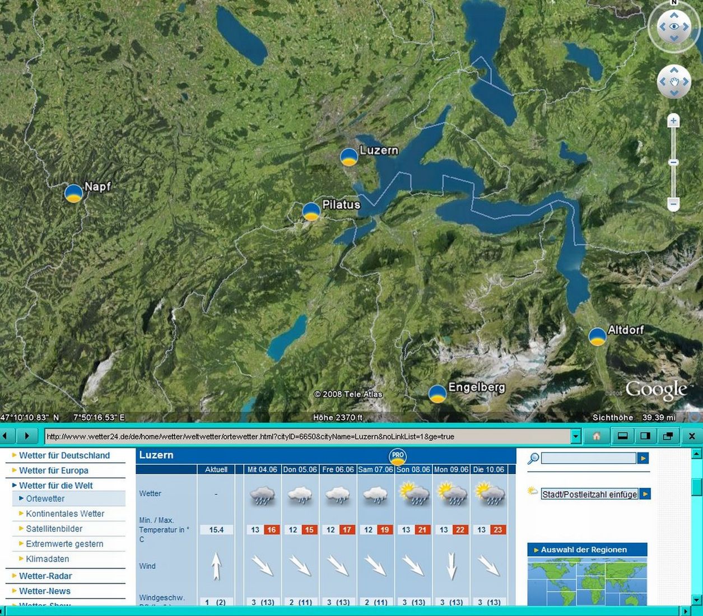This screenshot has width=703, height=616.
Task: Click the Luzern forecast title
Action: [x=156, y=455]
